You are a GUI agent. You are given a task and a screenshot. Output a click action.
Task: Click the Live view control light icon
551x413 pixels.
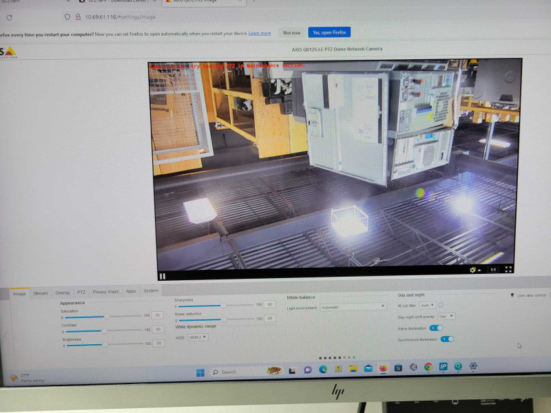(512, 295)
